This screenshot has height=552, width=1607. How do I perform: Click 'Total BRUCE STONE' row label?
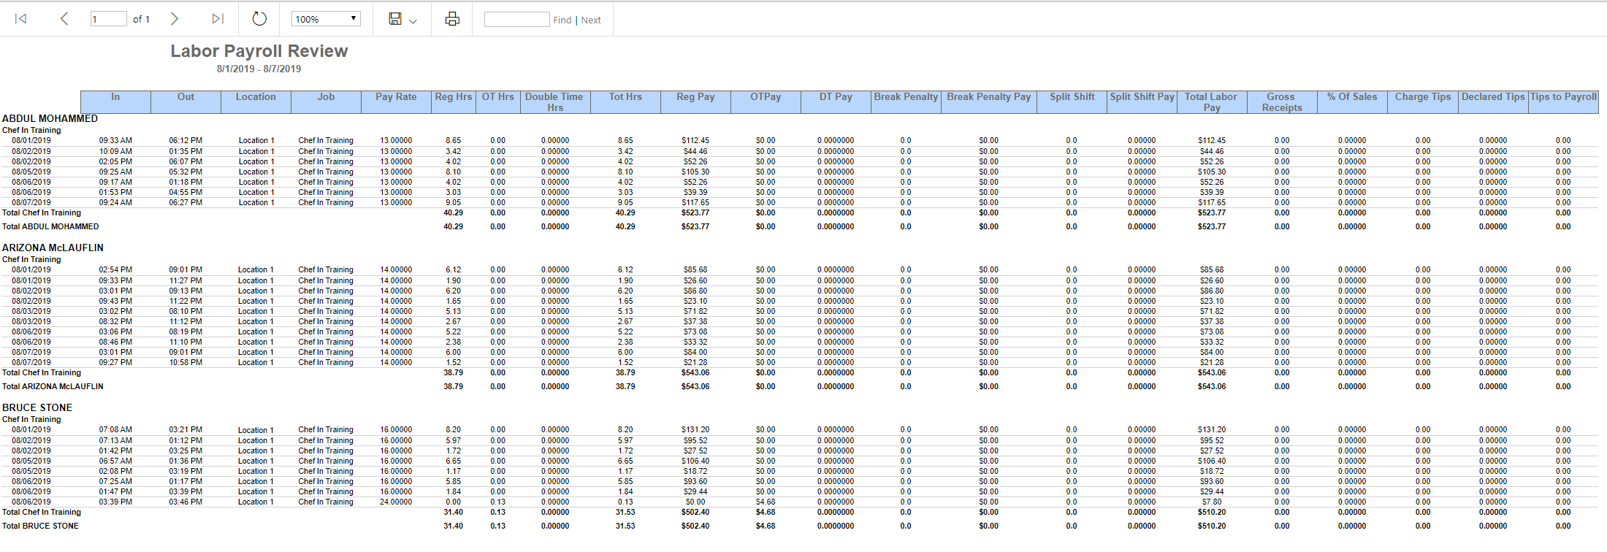[40, 526]
